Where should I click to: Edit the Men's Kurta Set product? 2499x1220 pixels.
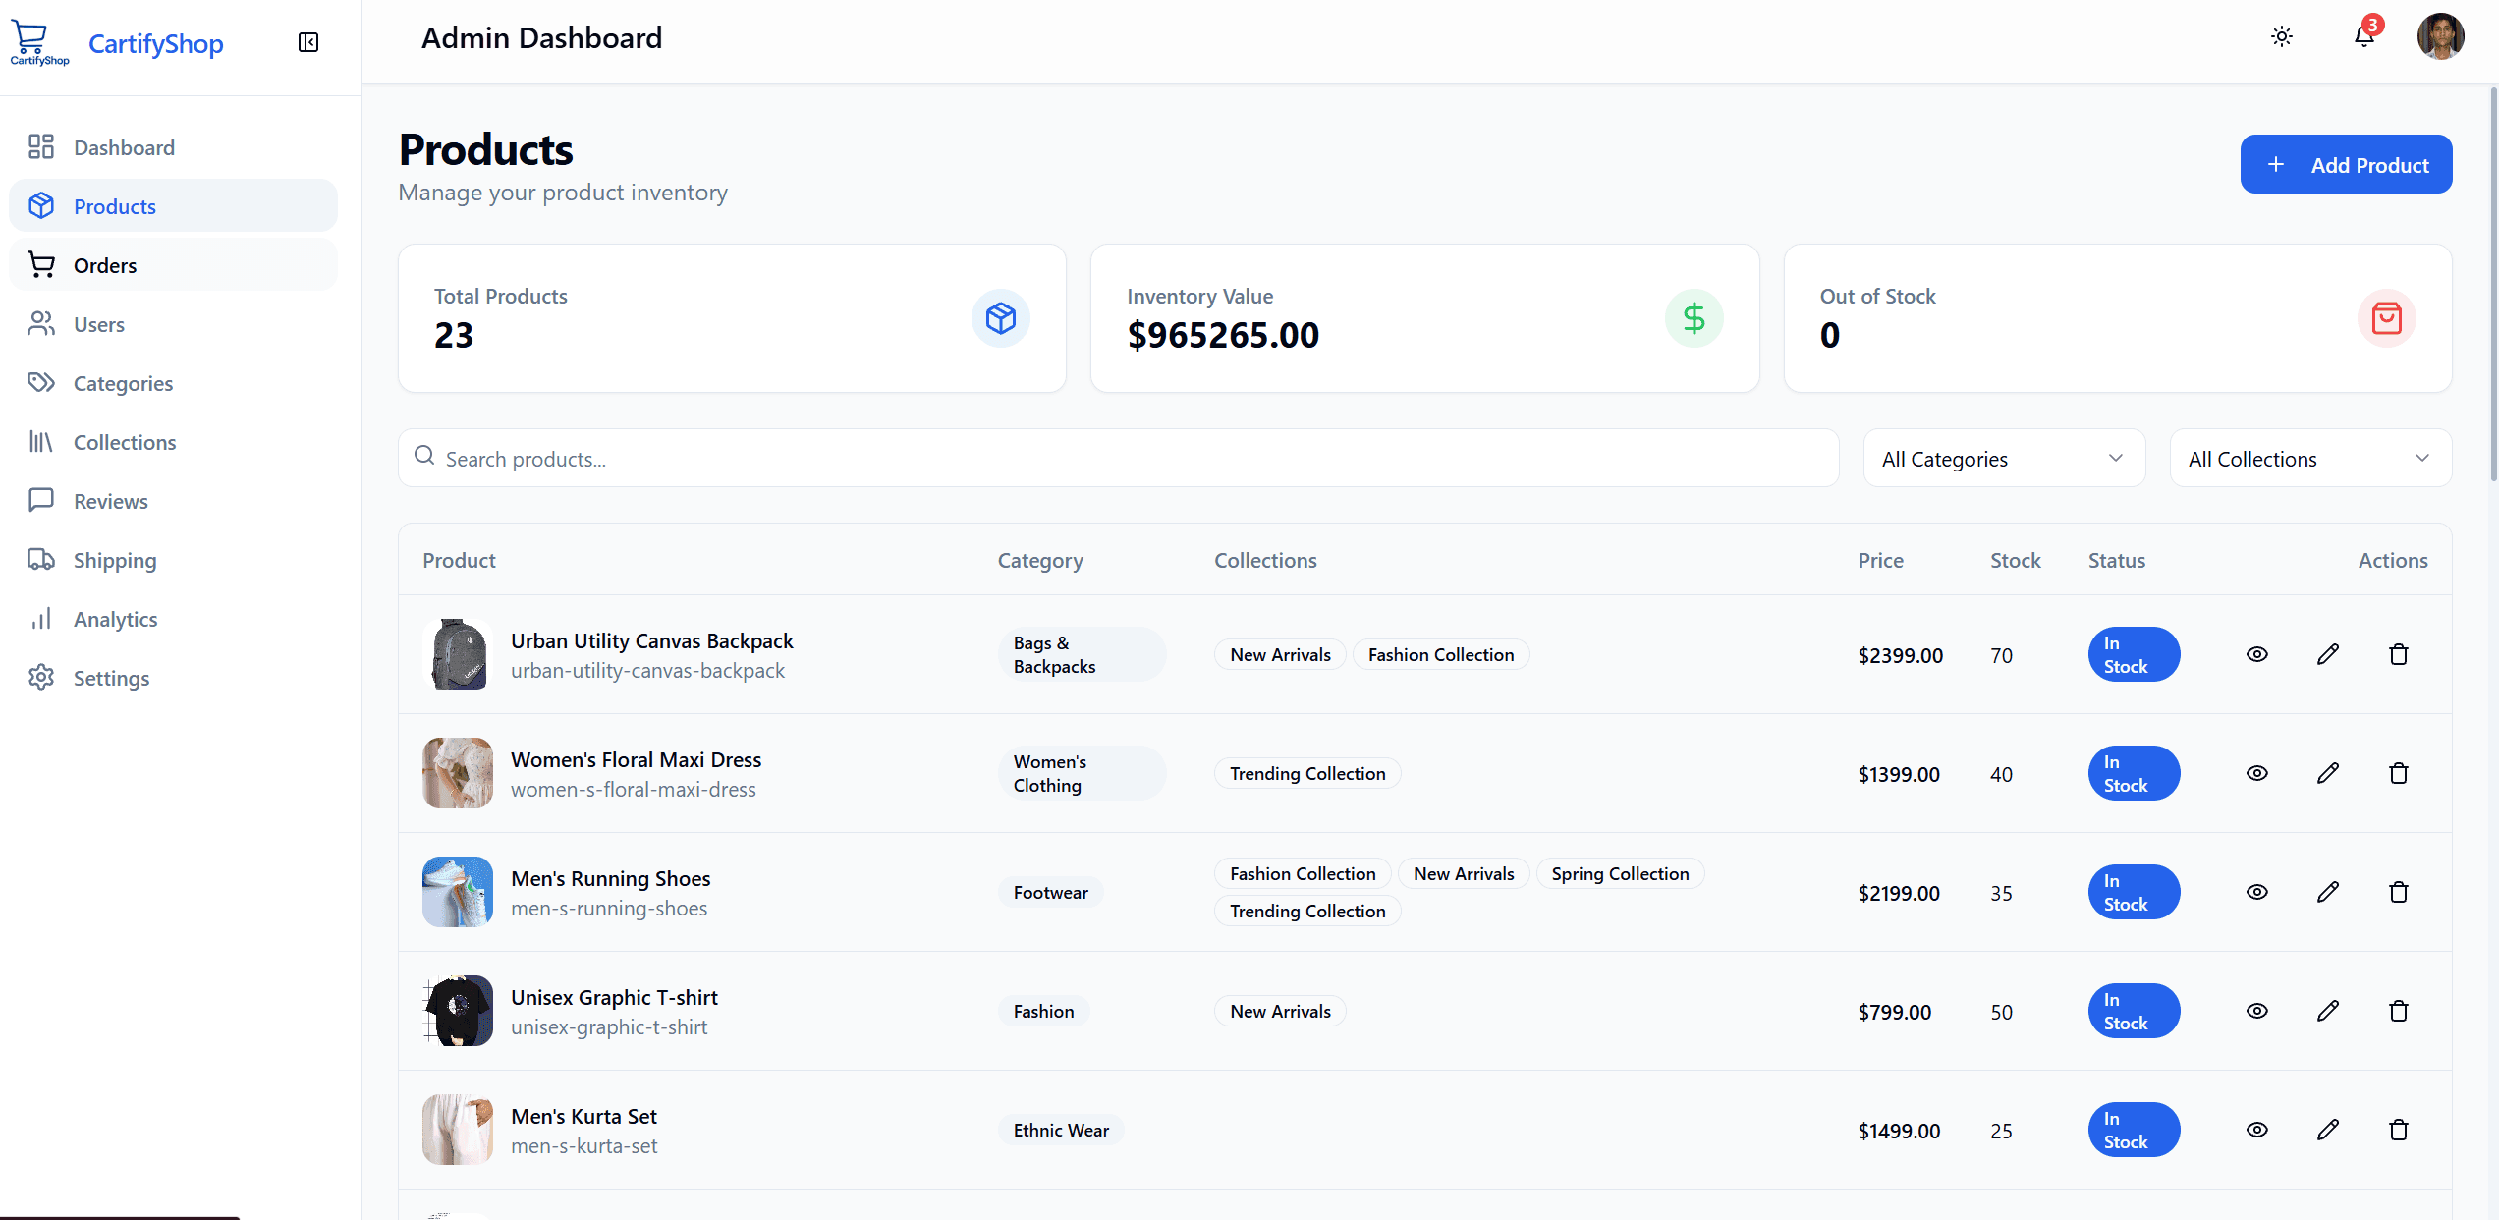2328,1130
